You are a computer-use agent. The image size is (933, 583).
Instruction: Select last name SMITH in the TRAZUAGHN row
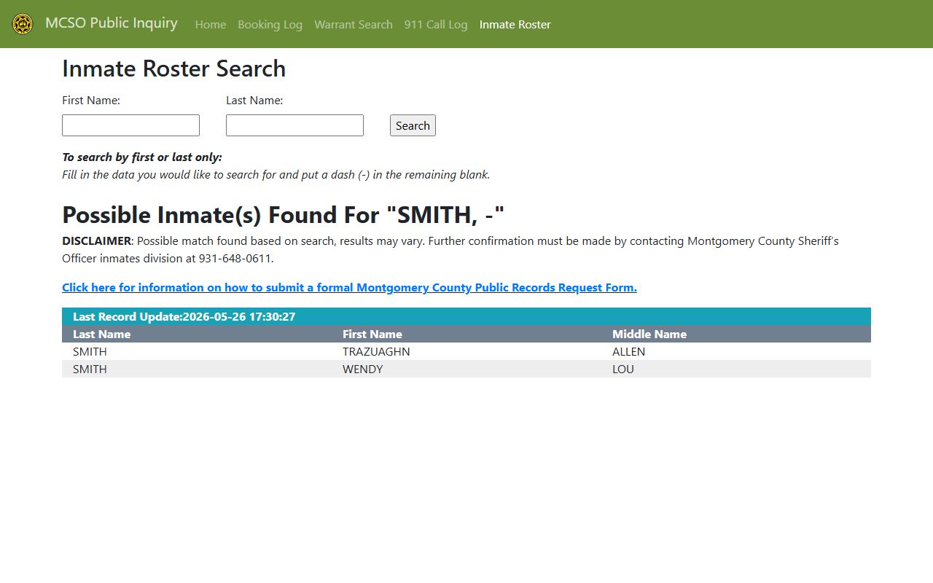pyautogui.click(x=90, y=352)
